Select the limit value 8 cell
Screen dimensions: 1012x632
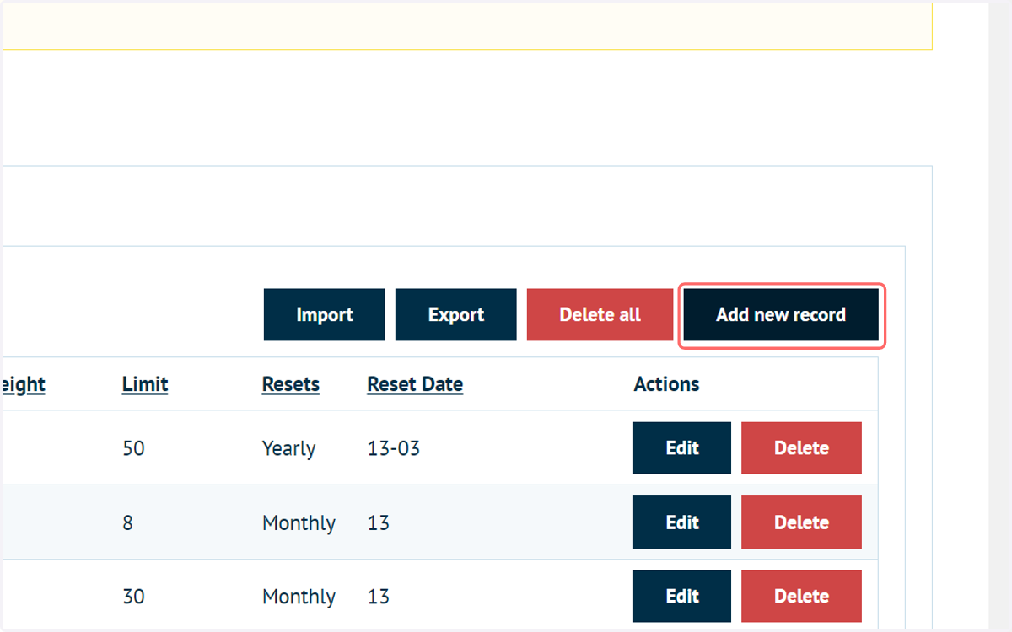pos(127,522)
